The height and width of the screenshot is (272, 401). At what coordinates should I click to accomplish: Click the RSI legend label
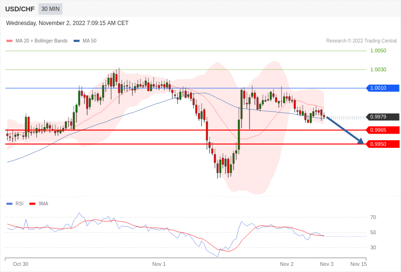[19, 204]
